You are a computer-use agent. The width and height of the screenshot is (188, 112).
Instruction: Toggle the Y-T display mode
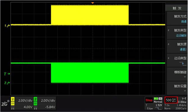[x=184, y=98]
